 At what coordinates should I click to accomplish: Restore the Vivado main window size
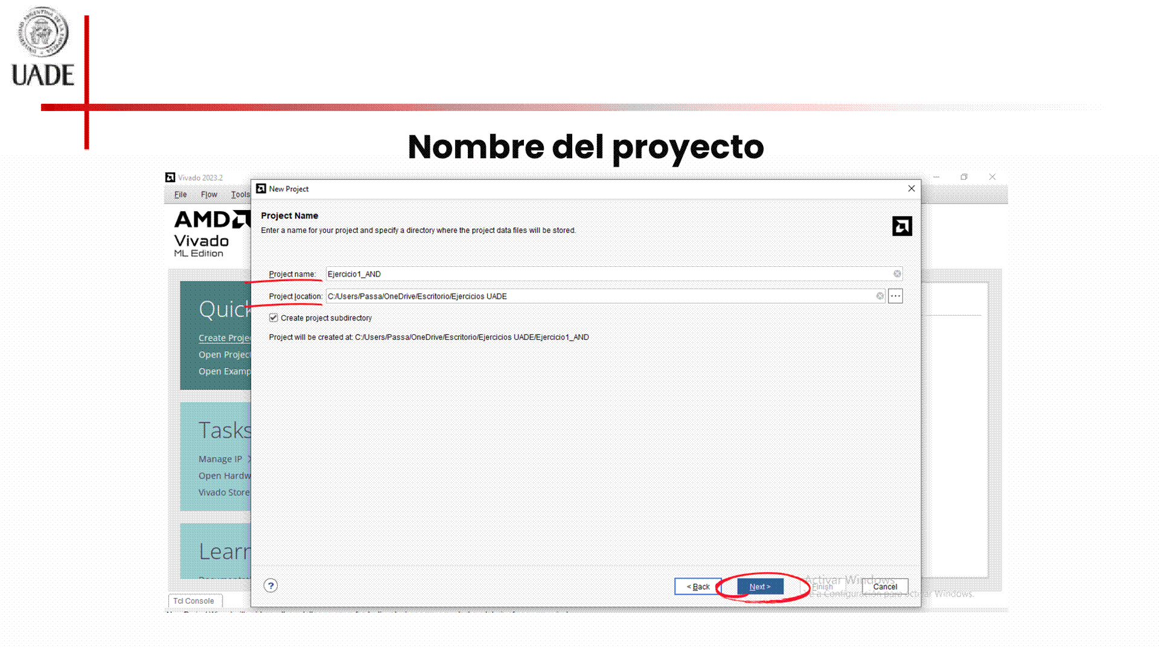[x=964, y=177]
